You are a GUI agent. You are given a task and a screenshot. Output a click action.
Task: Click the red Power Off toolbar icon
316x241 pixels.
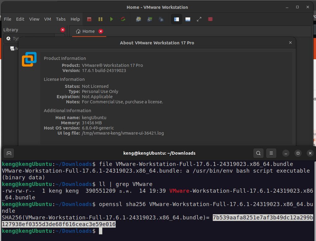[89, 19]
